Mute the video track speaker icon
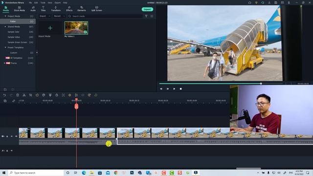The image size is (313, 176). pyautogui.click(x=12, y=136)
